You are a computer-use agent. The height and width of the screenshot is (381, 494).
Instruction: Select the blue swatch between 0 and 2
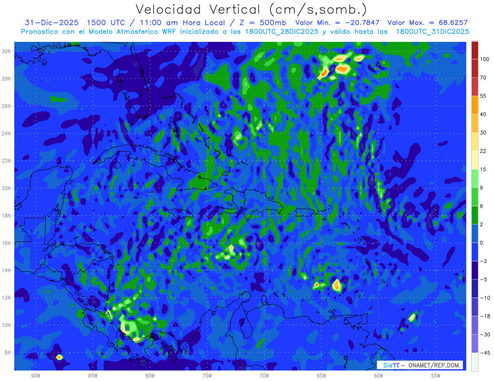pos(475,233)
